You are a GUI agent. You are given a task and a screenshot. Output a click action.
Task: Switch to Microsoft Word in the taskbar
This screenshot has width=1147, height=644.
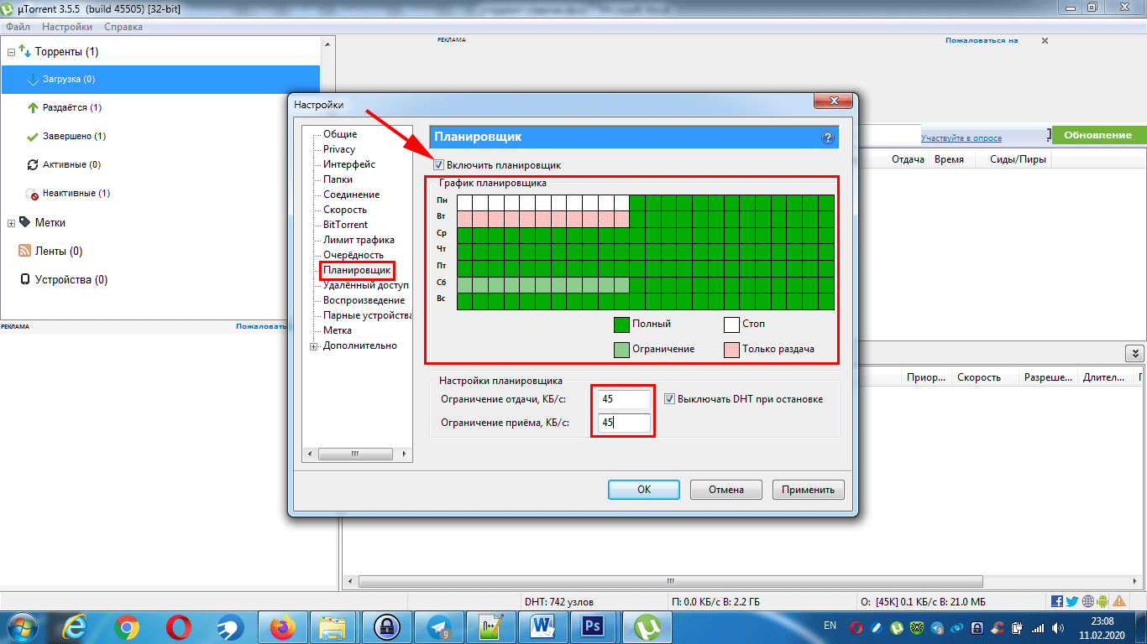coord(542,627)
